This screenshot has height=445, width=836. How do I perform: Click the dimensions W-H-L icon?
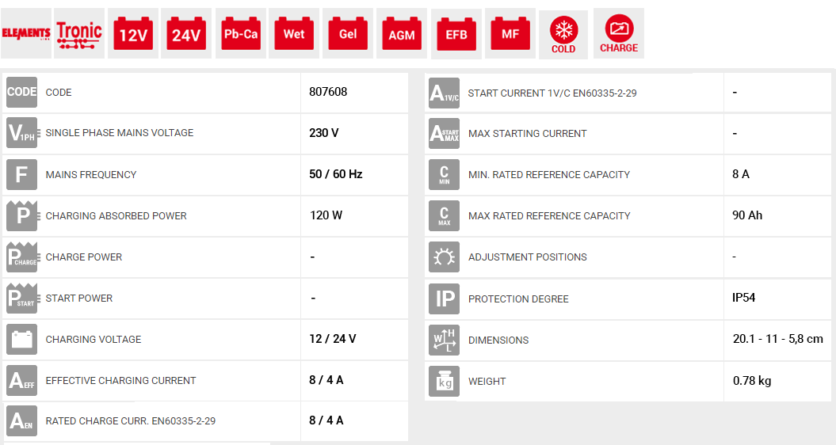[444, 340]
